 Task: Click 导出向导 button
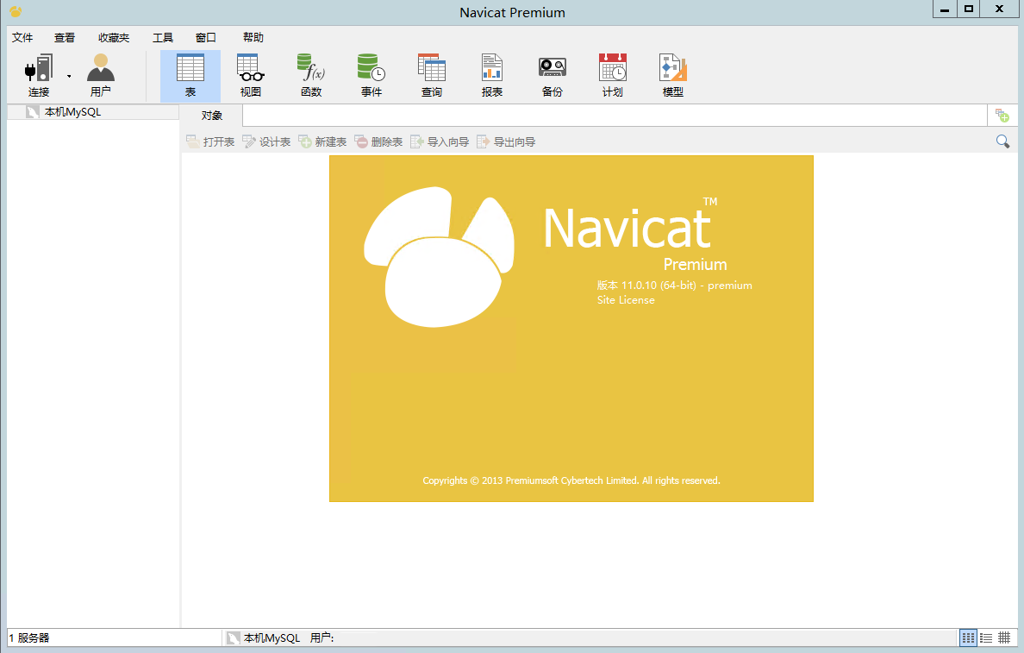506,141
